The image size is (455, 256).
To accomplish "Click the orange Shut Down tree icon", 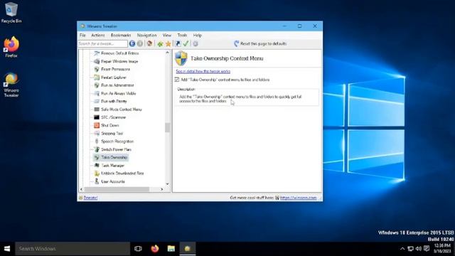I will tap(97, 125).
